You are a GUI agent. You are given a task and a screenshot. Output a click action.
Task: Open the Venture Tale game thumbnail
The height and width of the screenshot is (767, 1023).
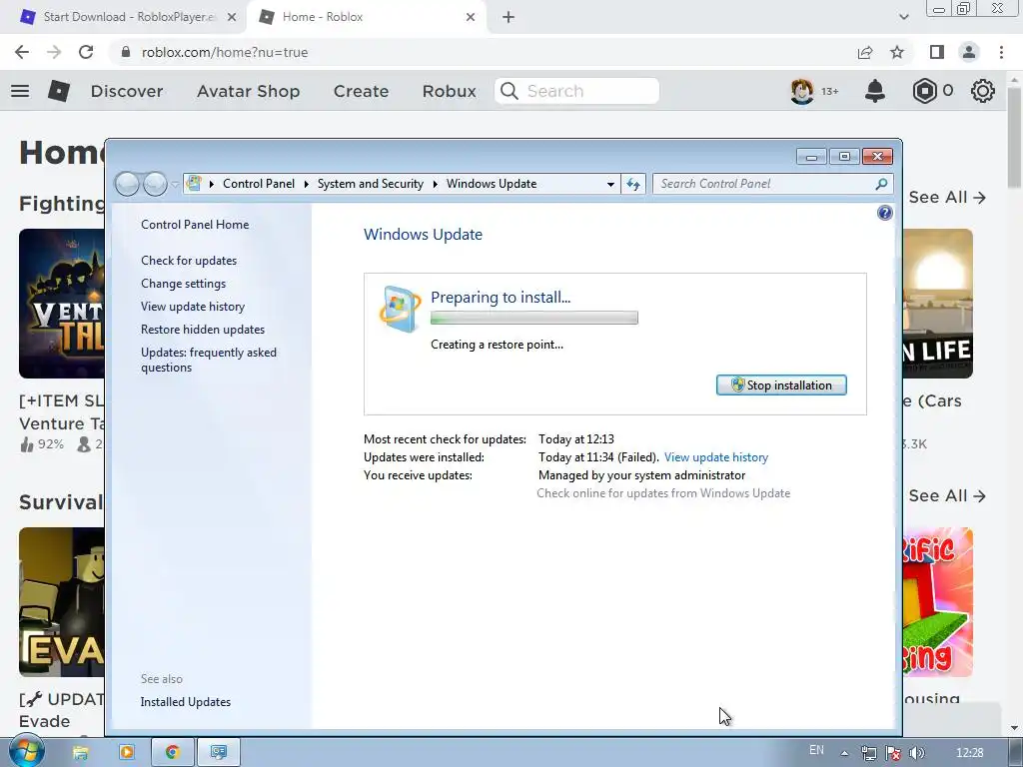pyautogui.click(x=61, y=304)
